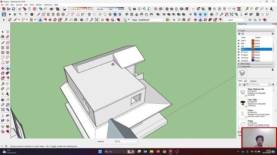Screen dimensions: 277x155
Task: Toggle visibility eye of 2F-Front2 layer
Action: point(238,58)
